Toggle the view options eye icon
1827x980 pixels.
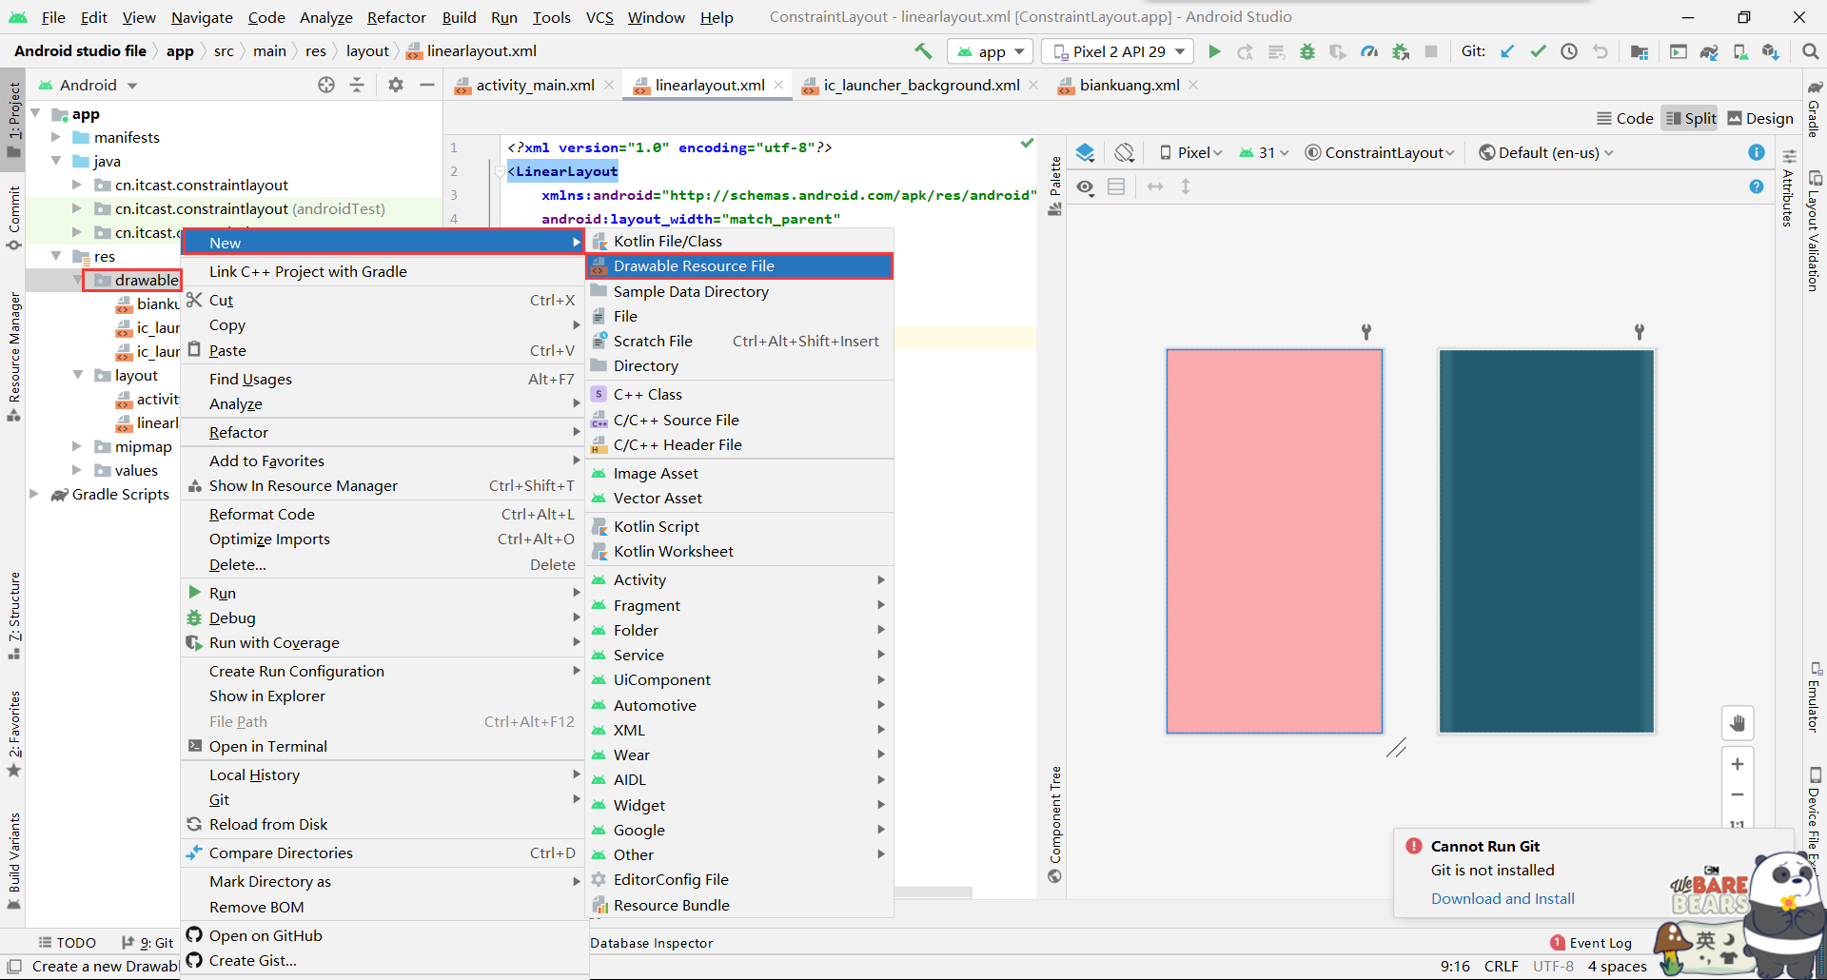coord(1085,186)
